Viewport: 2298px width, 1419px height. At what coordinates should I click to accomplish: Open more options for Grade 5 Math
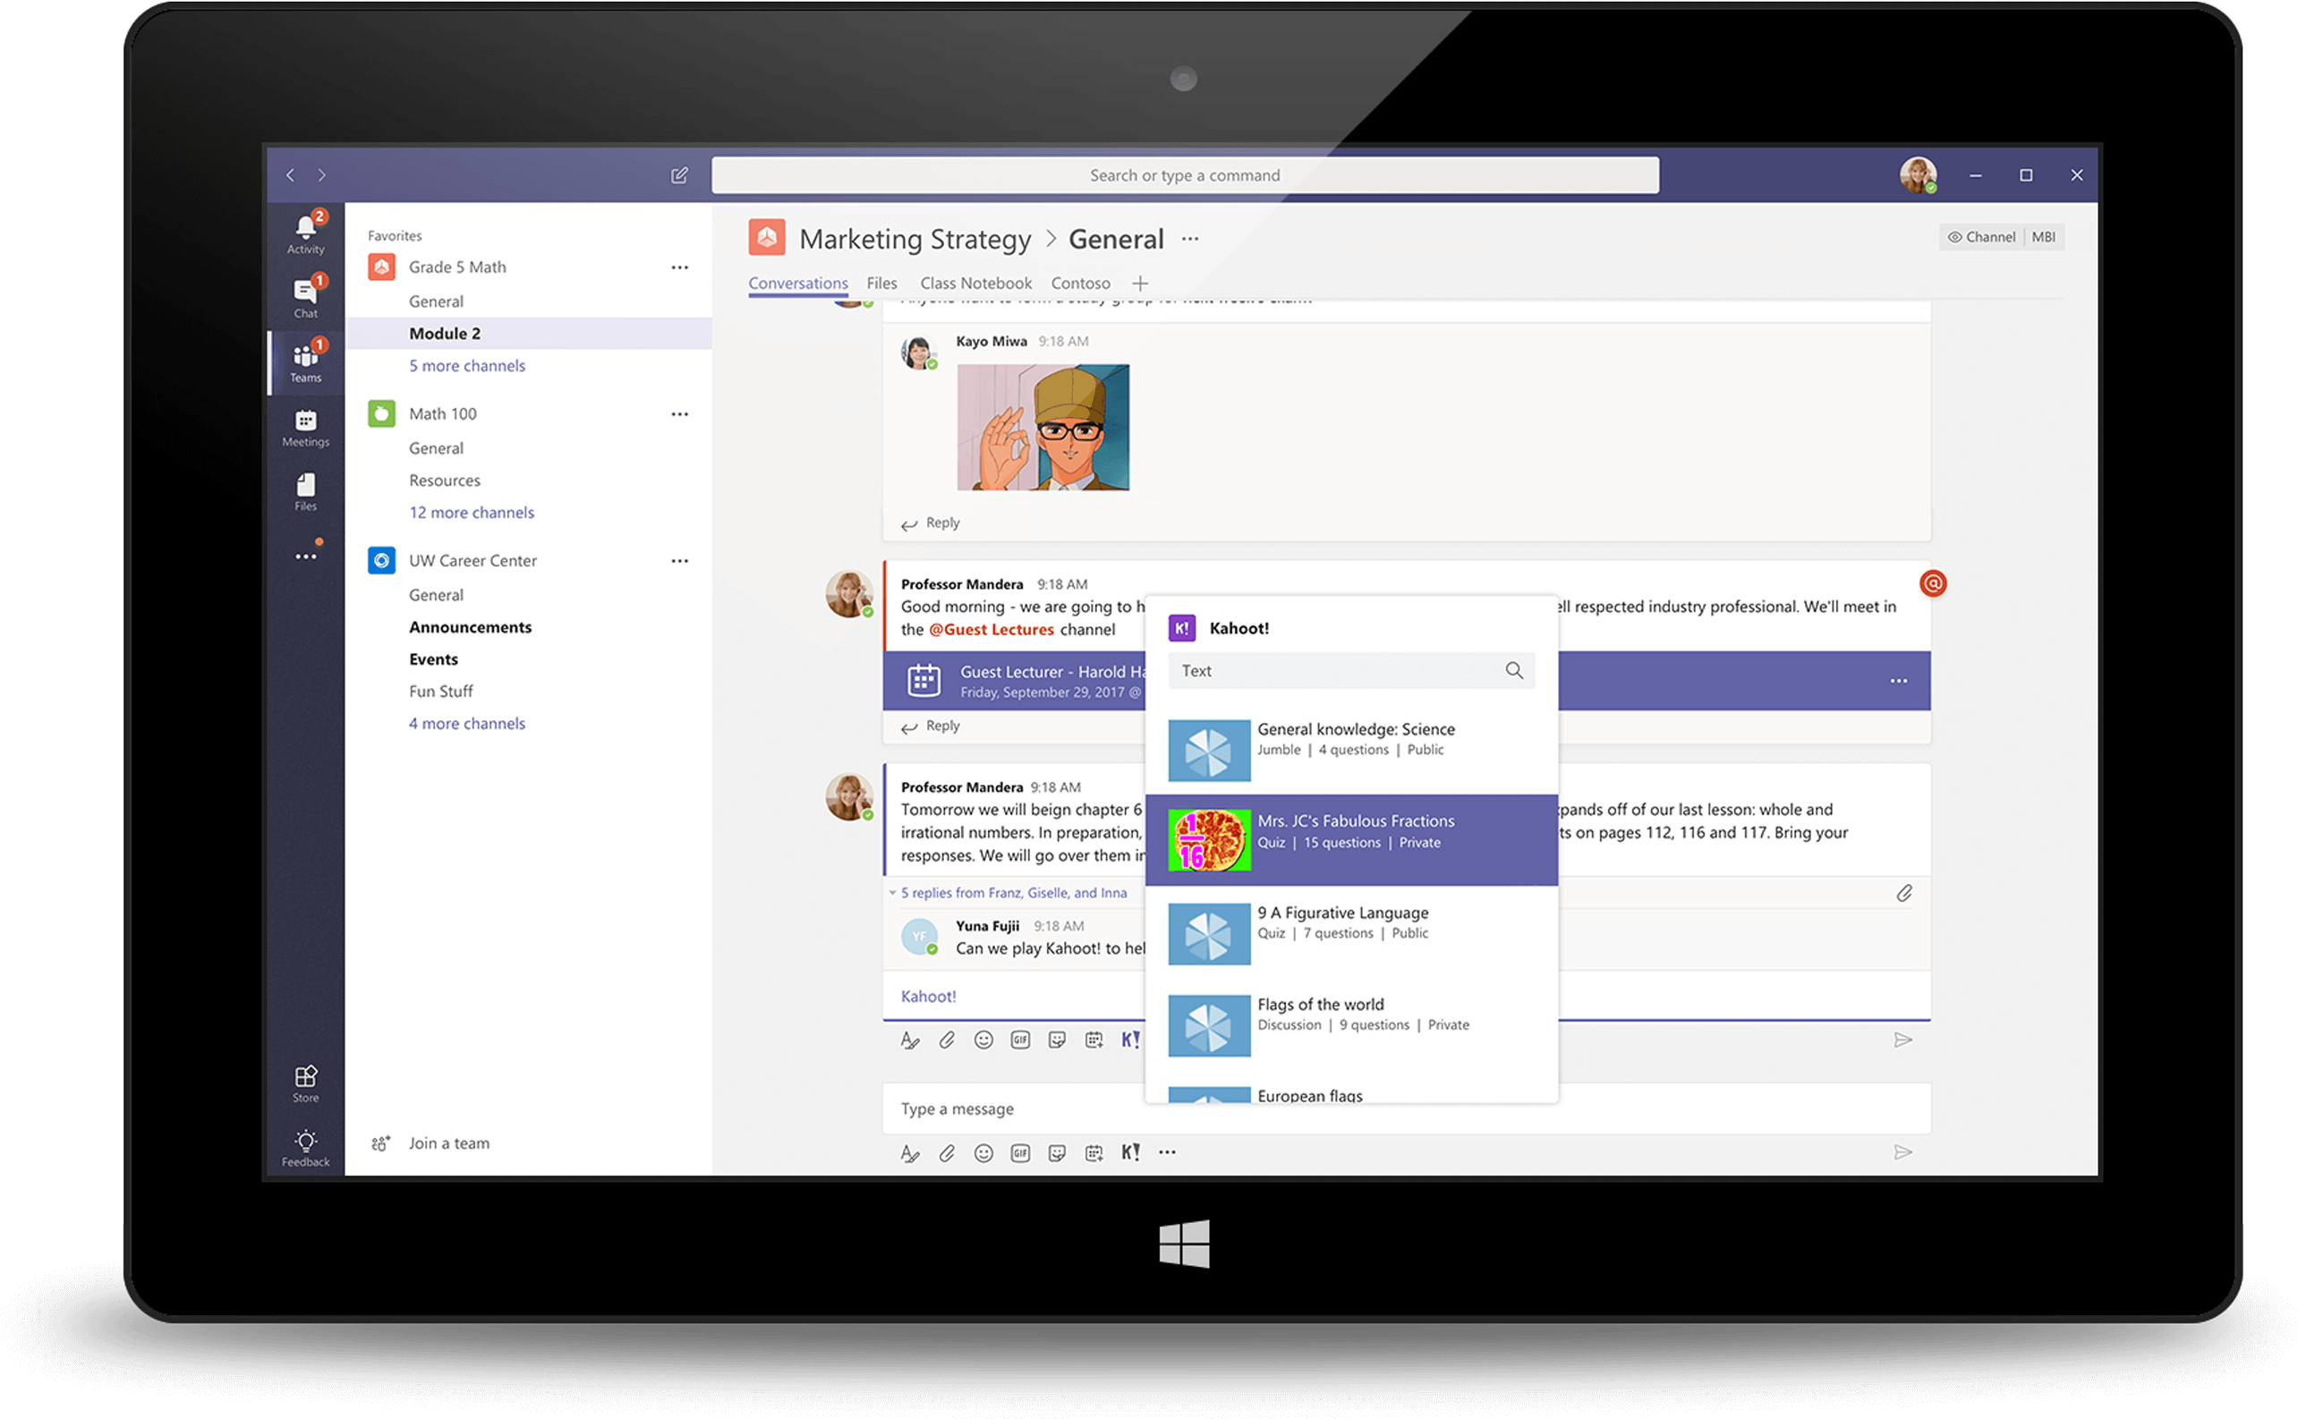[679, 268]
